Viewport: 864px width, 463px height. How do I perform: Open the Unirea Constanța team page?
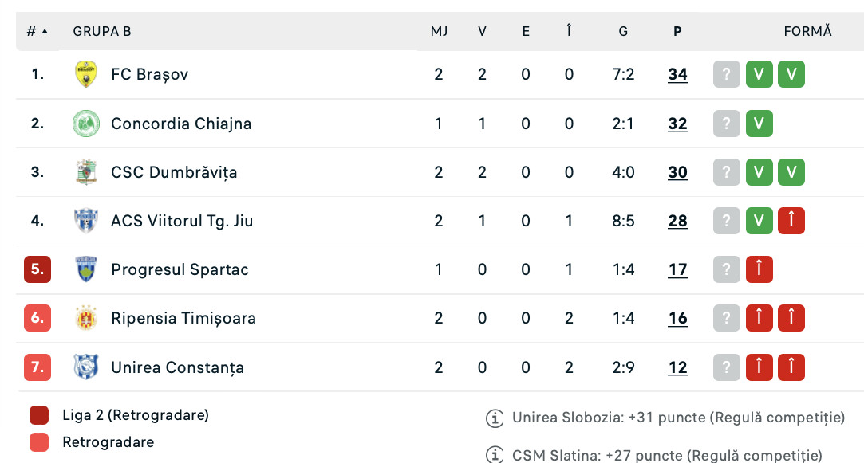pos(177,367)
